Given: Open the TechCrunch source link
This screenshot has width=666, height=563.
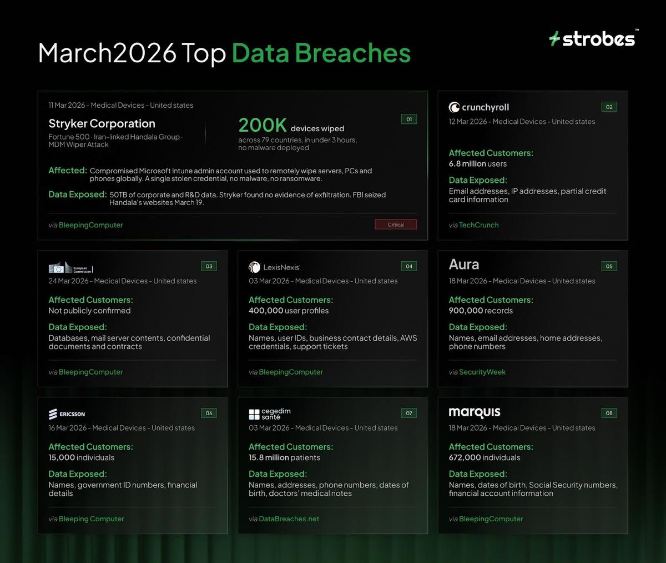Looking at the screenshot, I should pos(479,225).
